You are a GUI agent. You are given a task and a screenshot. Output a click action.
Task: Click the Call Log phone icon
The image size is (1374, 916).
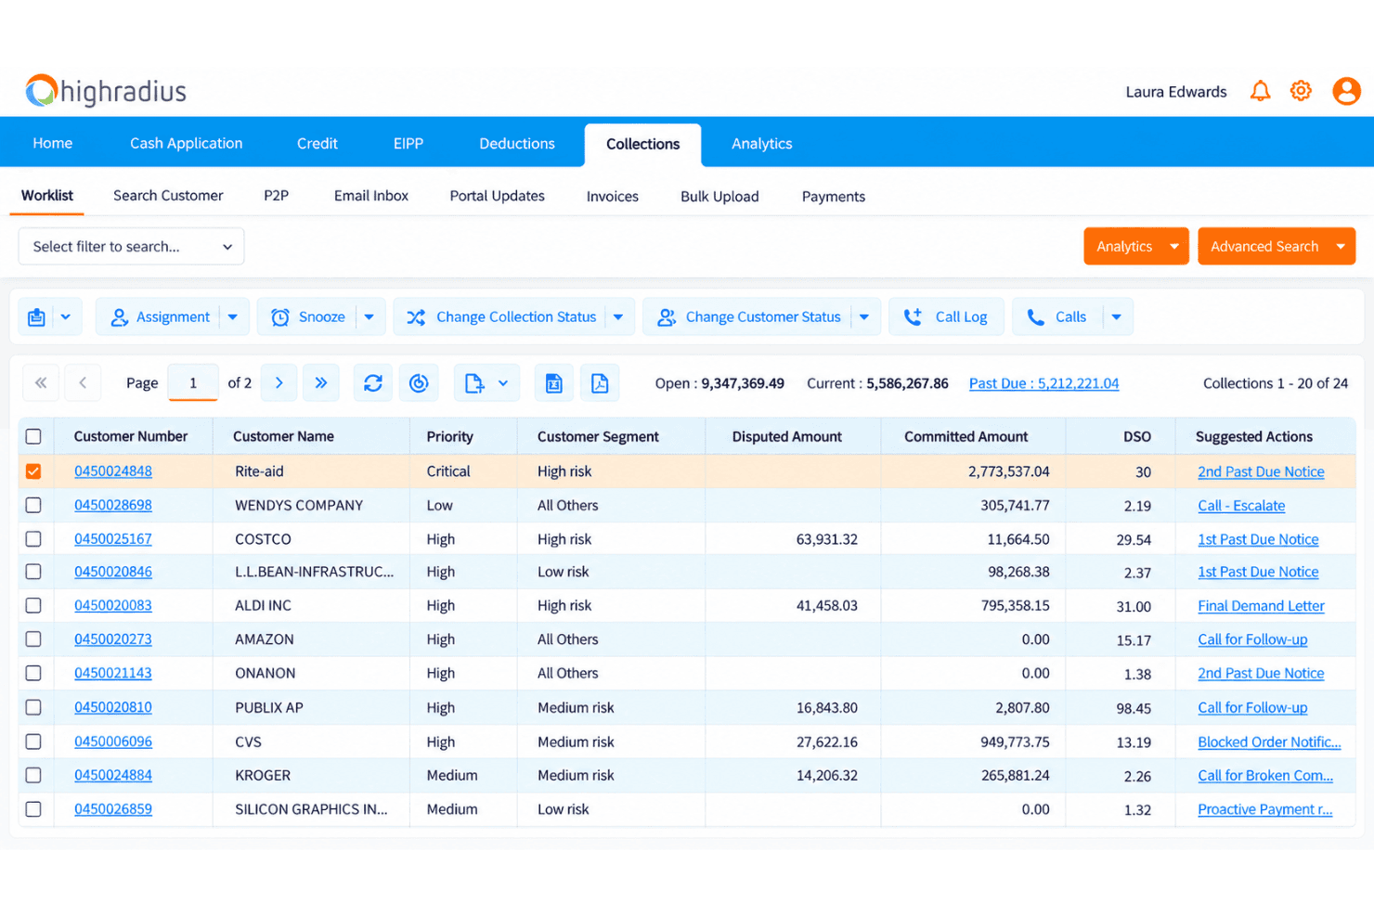(x=914, y=317)
